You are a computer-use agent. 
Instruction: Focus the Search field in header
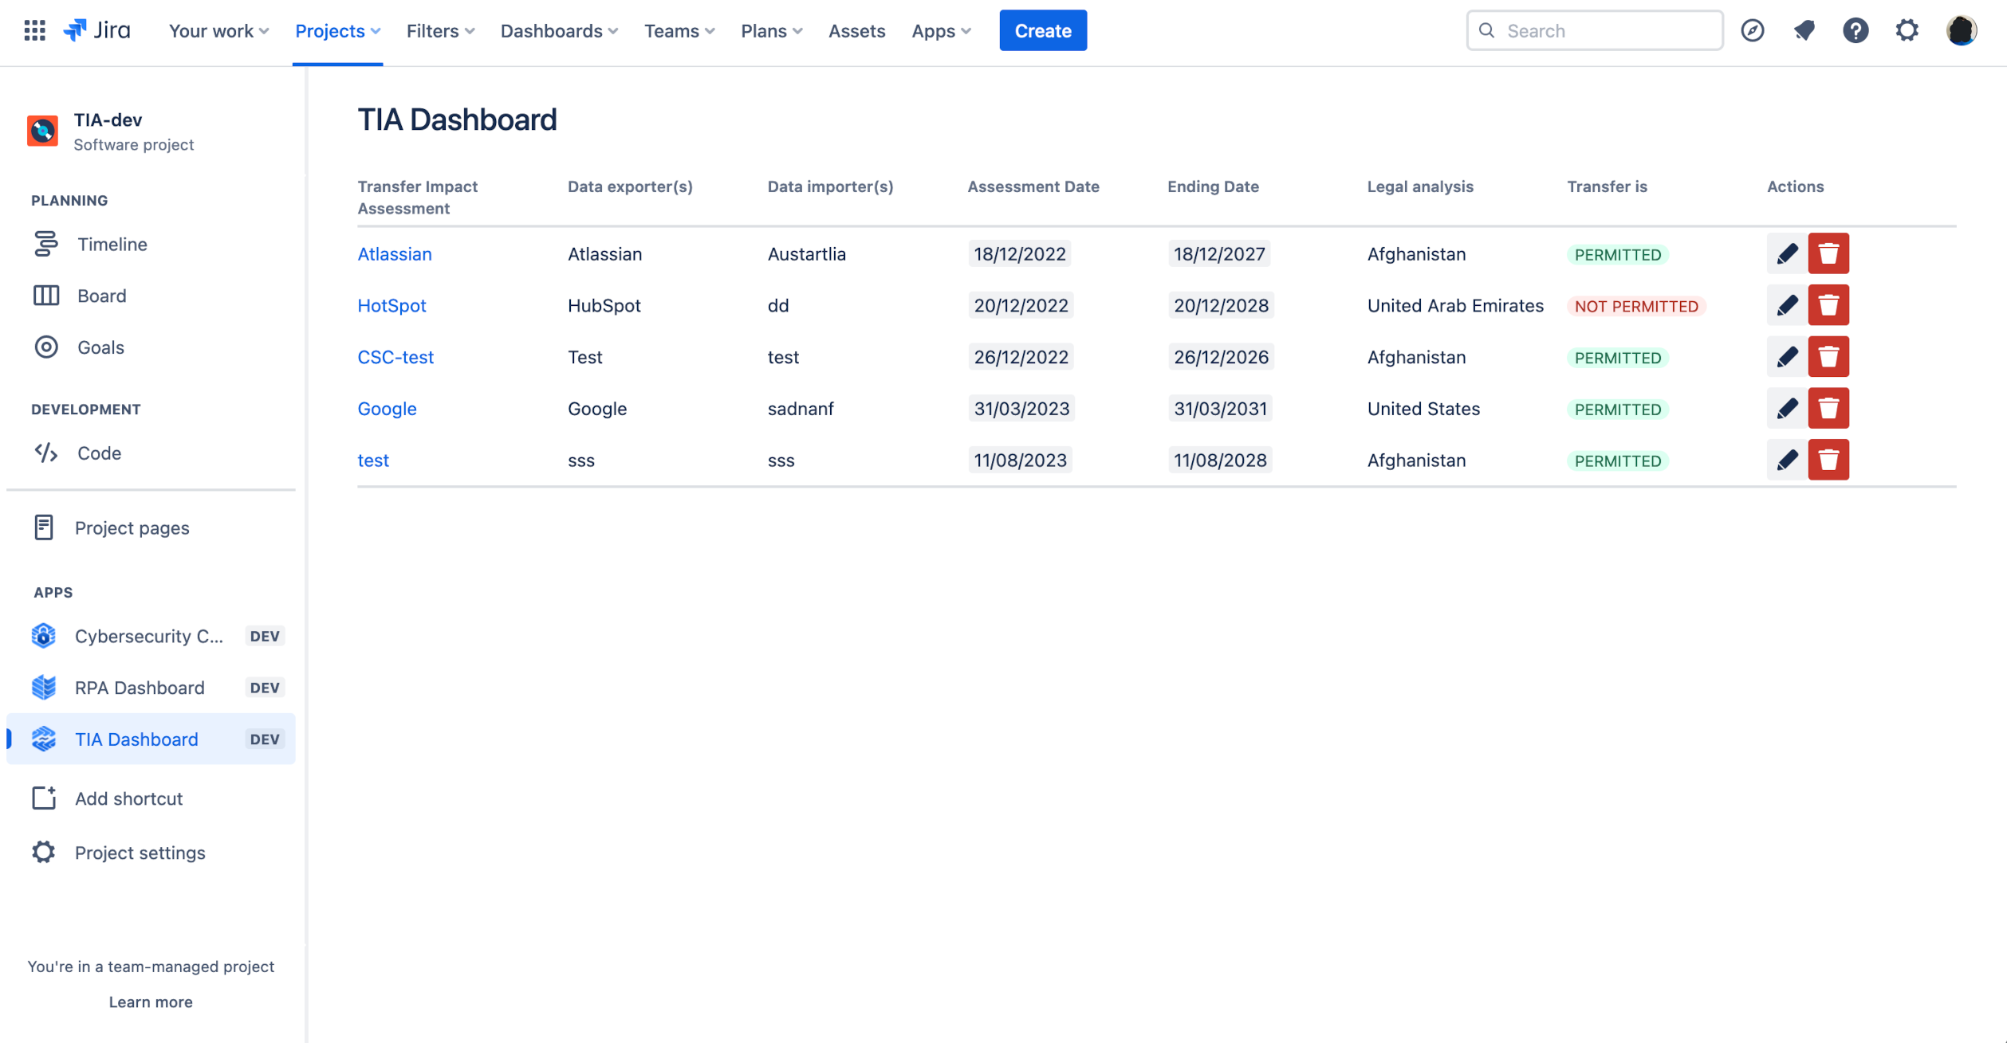[1595, 30]
